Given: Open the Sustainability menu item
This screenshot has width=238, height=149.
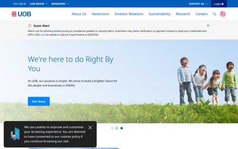Looking at the screenshot, I should [x=159, y=14].
